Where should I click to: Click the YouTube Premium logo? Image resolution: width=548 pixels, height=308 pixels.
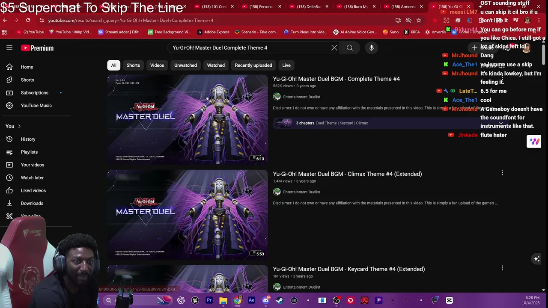coord(37,48)
